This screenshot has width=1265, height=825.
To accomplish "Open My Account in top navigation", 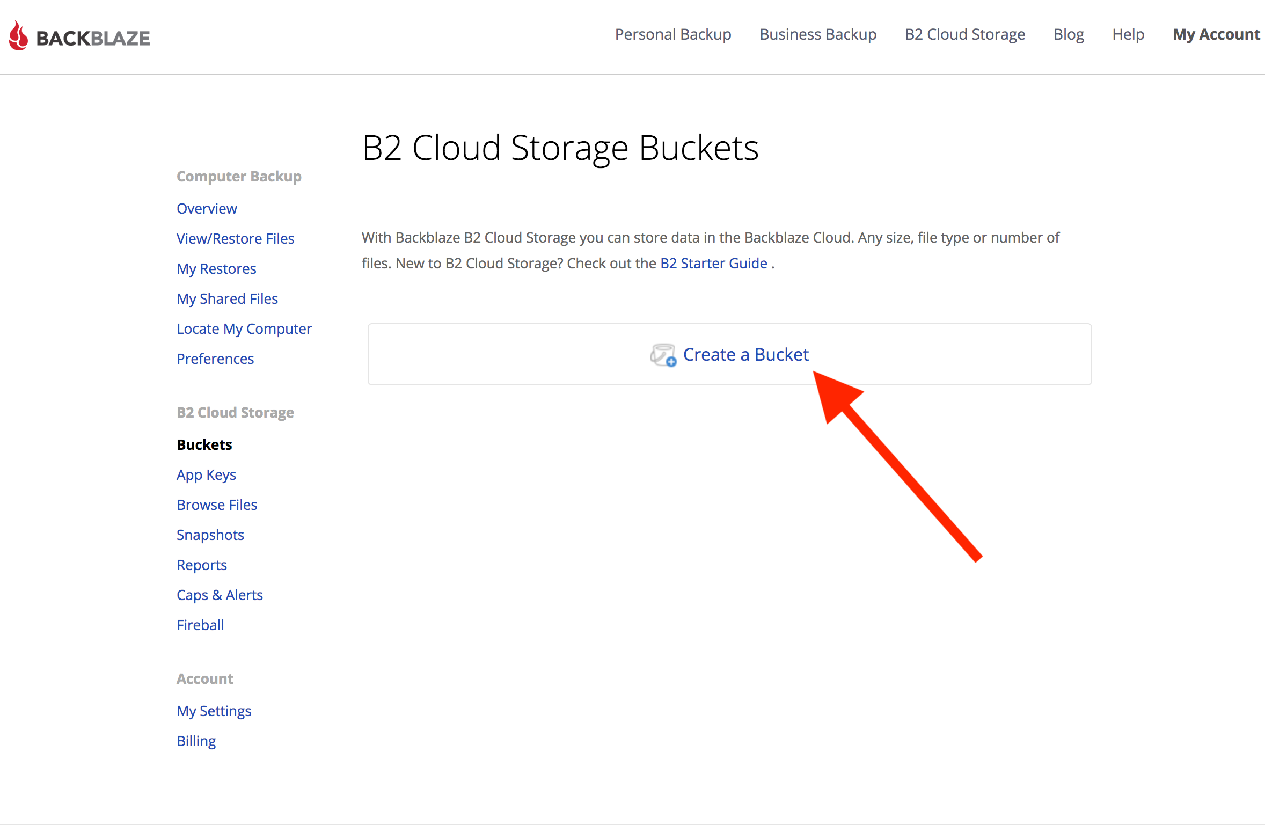I will (1216, 34).
